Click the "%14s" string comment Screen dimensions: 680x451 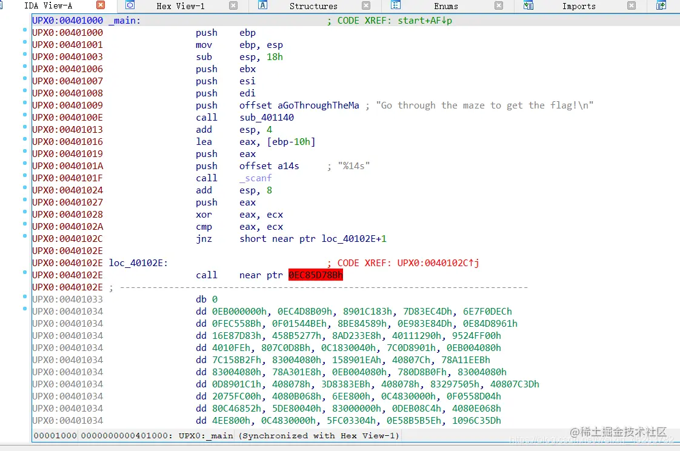pos(354,166)
